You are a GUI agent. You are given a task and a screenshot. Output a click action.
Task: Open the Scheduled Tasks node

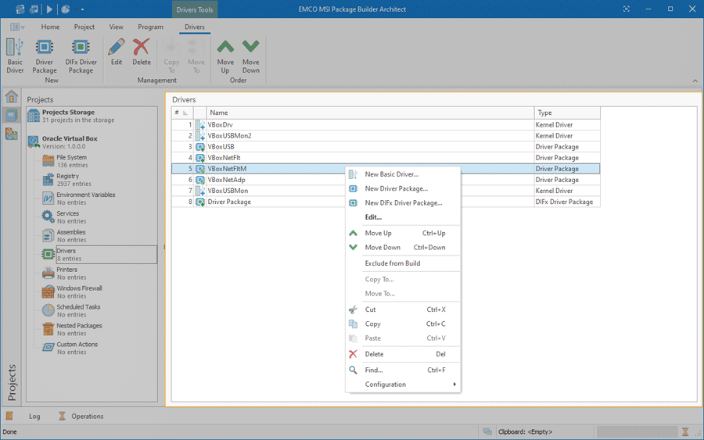71,310
